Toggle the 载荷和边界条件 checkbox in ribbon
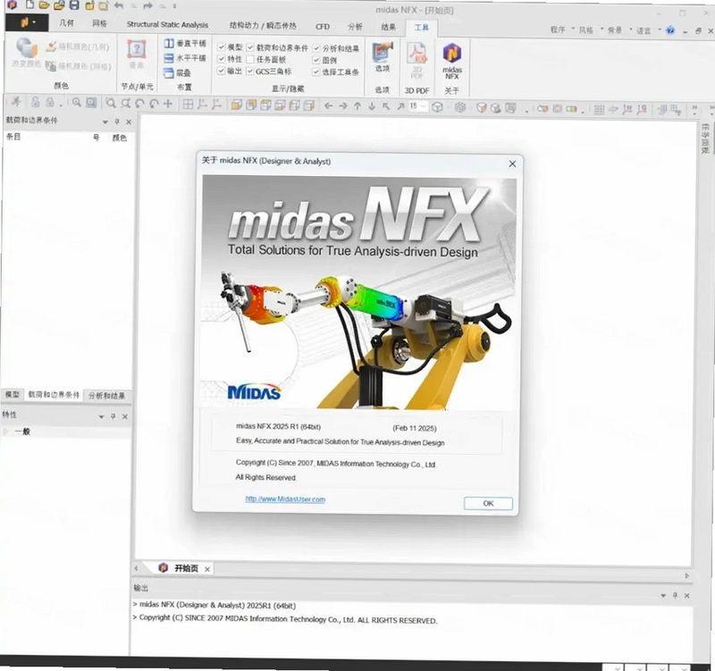 pos(250,47)
